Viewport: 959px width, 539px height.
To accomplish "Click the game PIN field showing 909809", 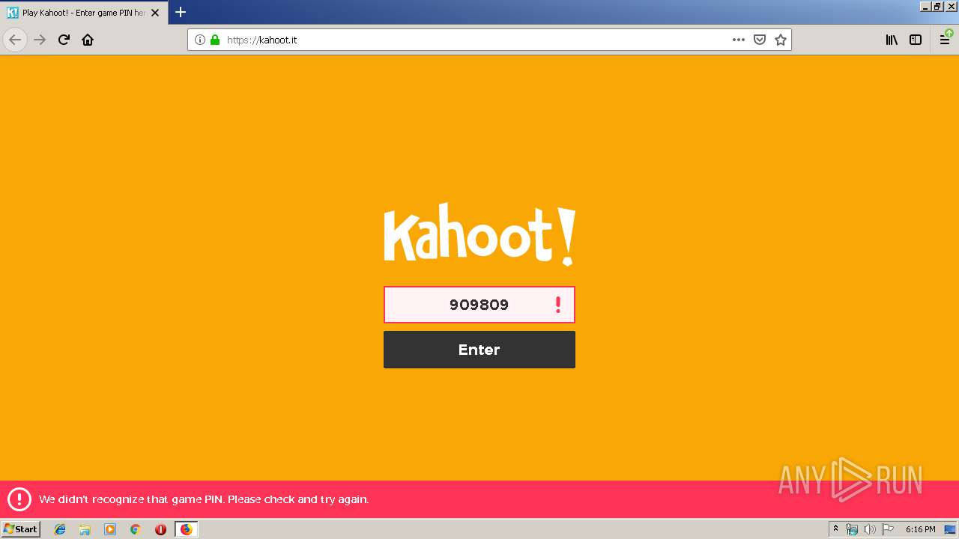I will (x=479, y=305).
